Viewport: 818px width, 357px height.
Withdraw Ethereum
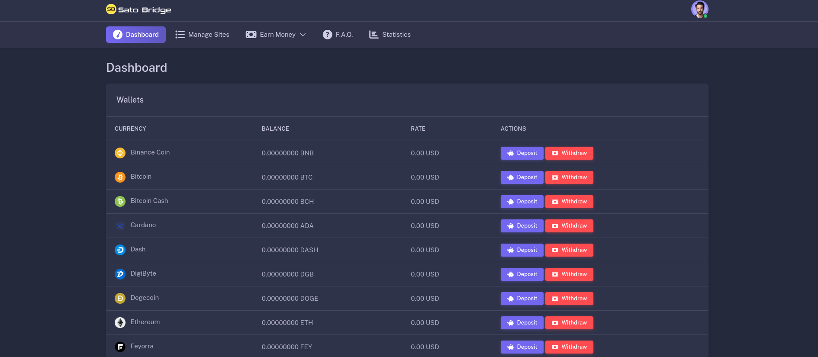pos(569,323)
